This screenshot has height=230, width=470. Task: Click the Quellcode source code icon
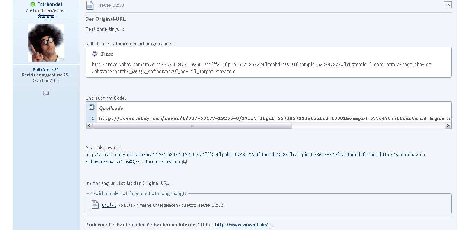92,107
